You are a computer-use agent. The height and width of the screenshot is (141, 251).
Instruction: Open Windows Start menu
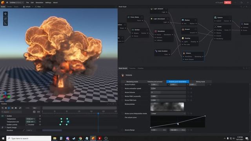coord(3,138)
